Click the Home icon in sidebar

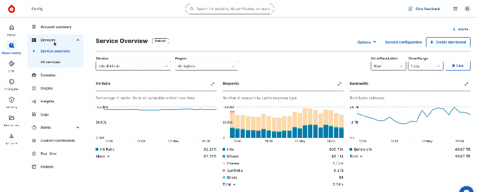(12, 28)
